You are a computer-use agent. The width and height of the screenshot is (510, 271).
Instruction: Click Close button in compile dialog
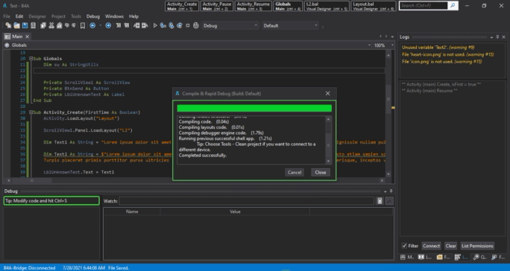[321, 172]
